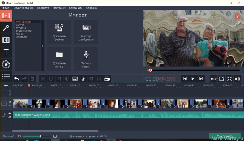Split clip with the scissors tool
This screenshot has height=141, width=244.
coord(43,79)
